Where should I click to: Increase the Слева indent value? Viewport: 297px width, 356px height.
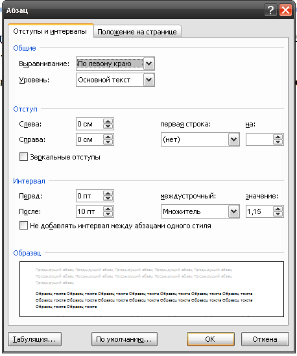pyautogui.click(x=108, y=121)
